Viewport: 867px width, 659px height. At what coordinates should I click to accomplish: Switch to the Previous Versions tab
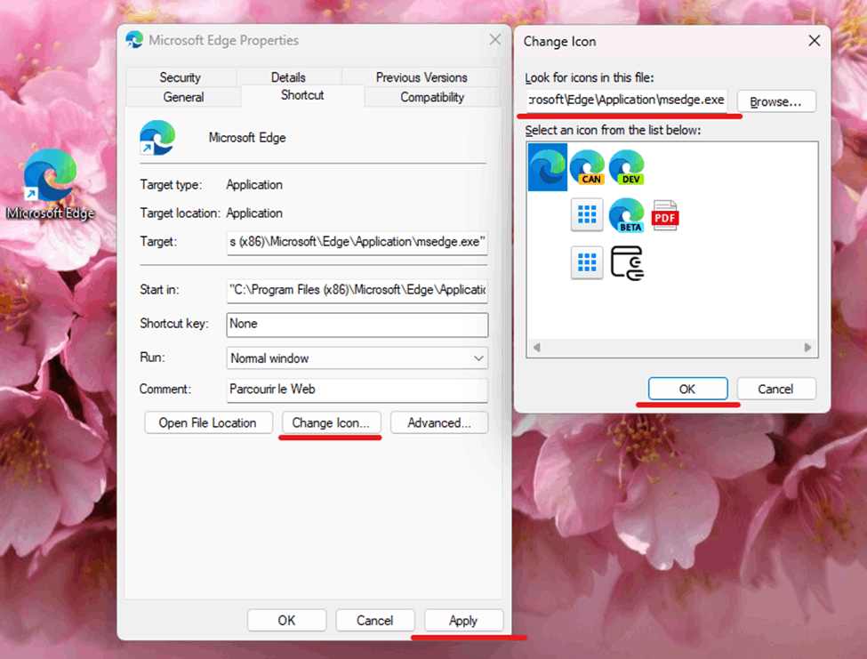tap(421, 77)
